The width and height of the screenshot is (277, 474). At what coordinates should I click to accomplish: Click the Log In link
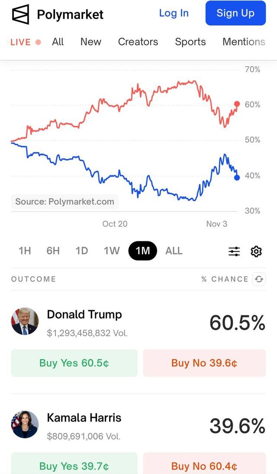pos(174,13)
